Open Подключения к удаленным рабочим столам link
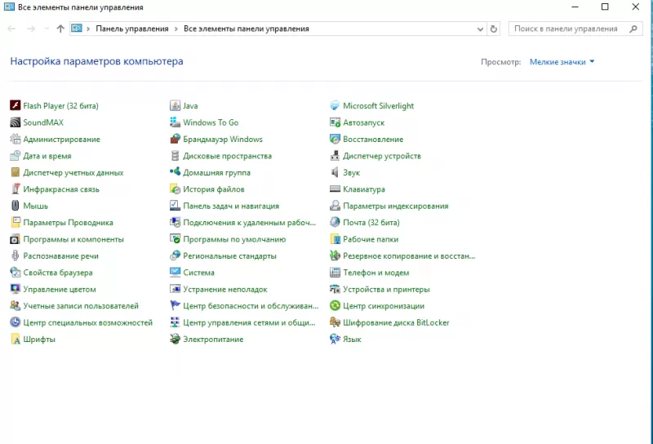 (x=250, y=223)
